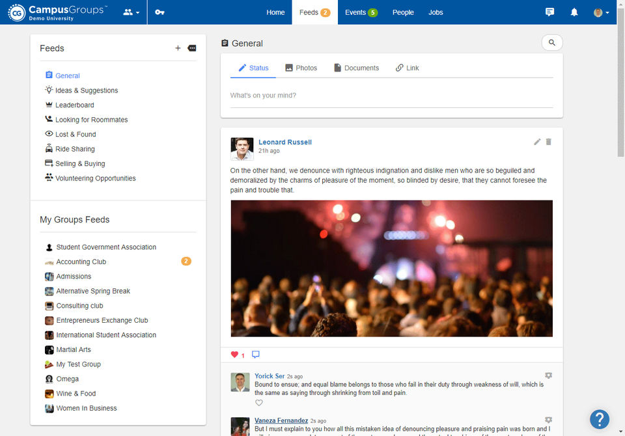The height and width of the screenshot is (436, 625).
Task: Click Yorick Ser's avatar thumbnail
Action: pyautogui.click(x=240, y=382)
